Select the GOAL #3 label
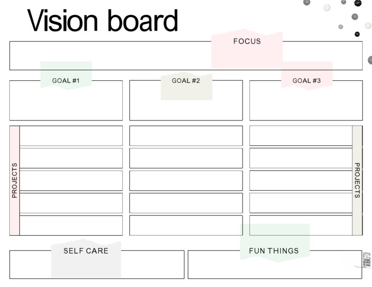 click(x=307, y=80)
